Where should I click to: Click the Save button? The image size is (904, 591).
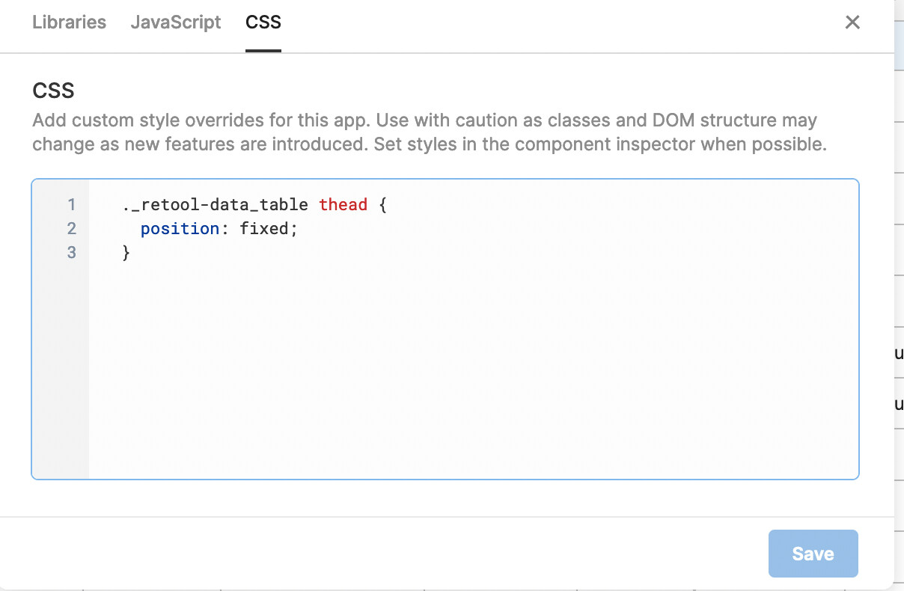pos(813,554)
